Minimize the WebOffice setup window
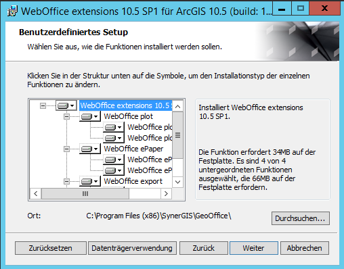 [x=282, y=9]
